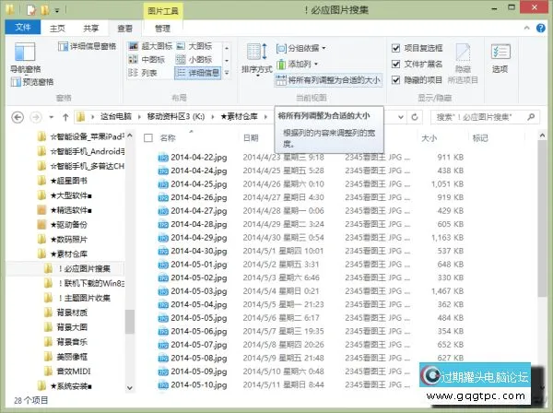Collapse the ribbon with the chevron
Image resolution: width=553 pixels, height=413 pixels.
526,28
